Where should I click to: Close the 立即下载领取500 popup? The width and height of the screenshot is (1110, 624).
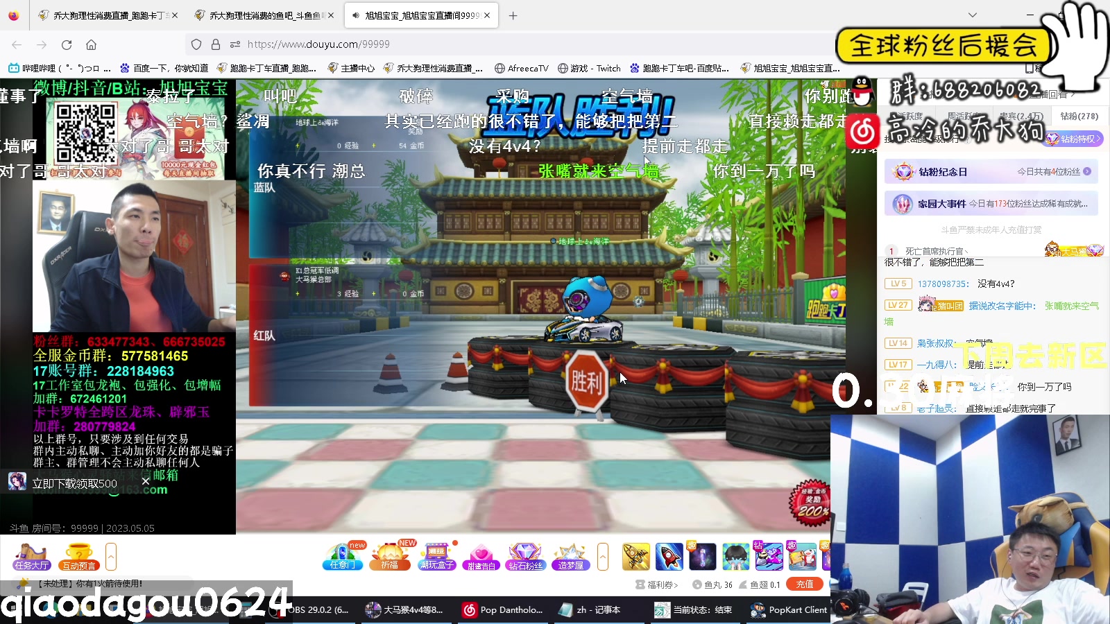(x=146, y=481)
